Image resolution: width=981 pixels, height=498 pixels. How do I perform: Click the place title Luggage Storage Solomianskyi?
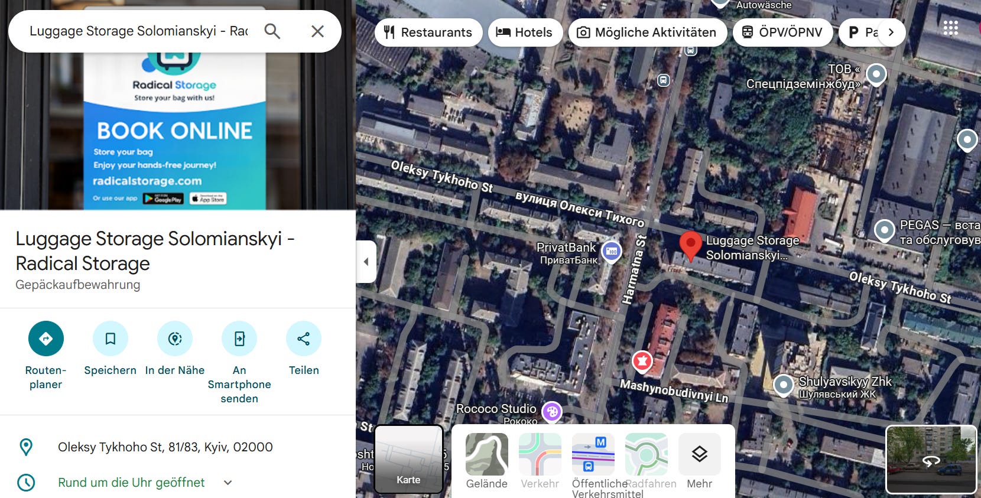point(155,251)
